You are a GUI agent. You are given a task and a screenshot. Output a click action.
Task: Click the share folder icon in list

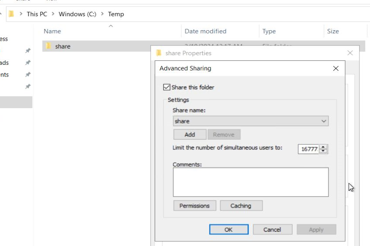[x=48, y=46]
